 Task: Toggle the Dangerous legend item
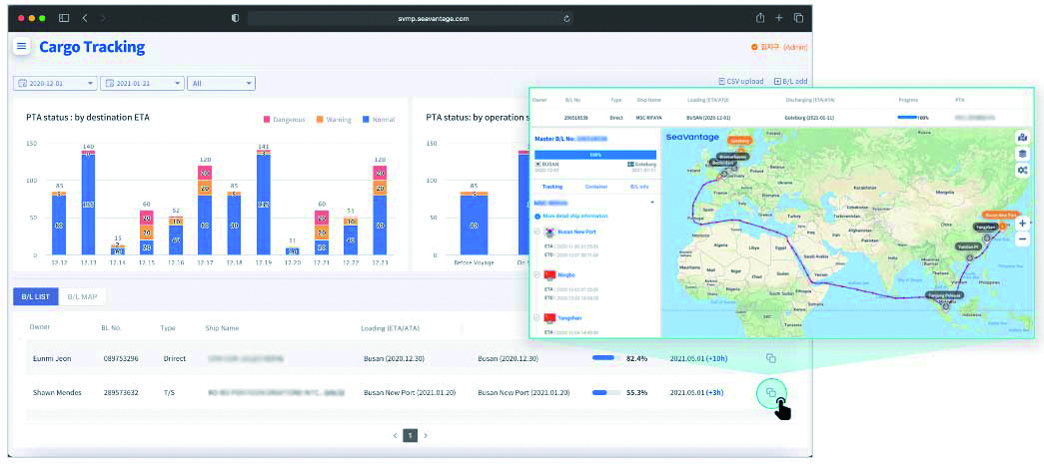click(285, 120)
